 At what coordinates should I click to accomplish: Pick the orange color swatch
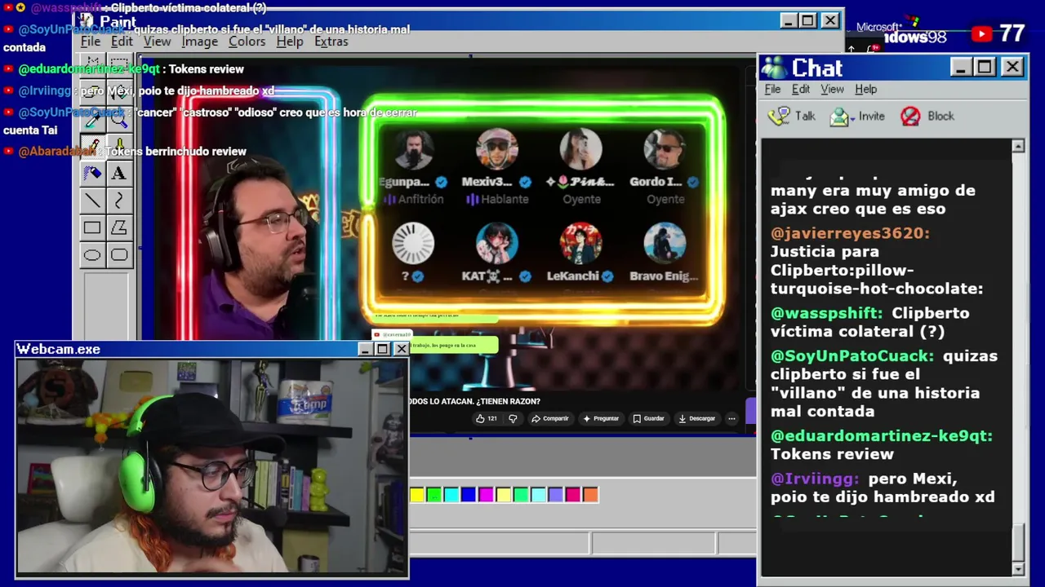[x=590, y=494]
